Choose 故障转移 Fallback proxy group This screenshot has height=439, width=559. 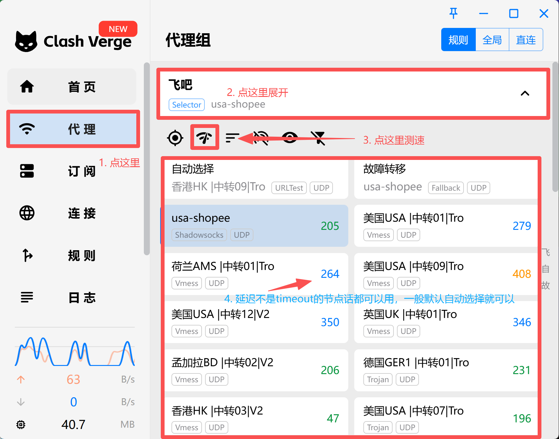pos(446,178)
